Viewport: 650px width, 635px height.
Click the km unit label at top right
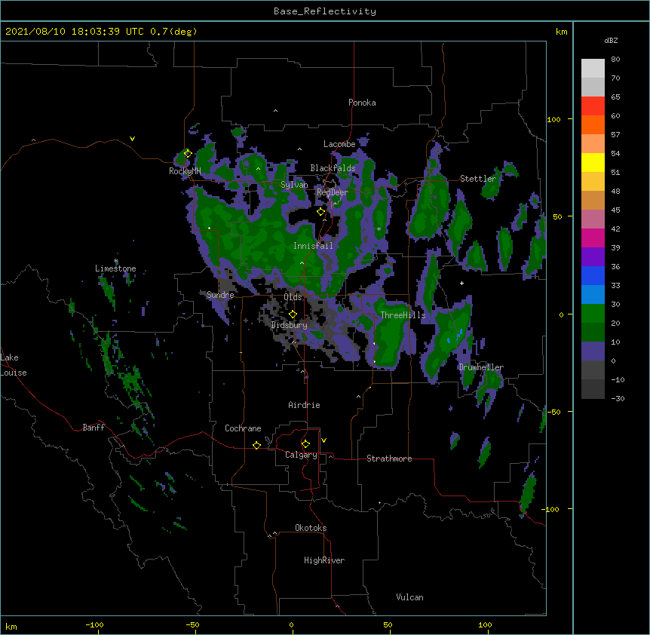562,32
